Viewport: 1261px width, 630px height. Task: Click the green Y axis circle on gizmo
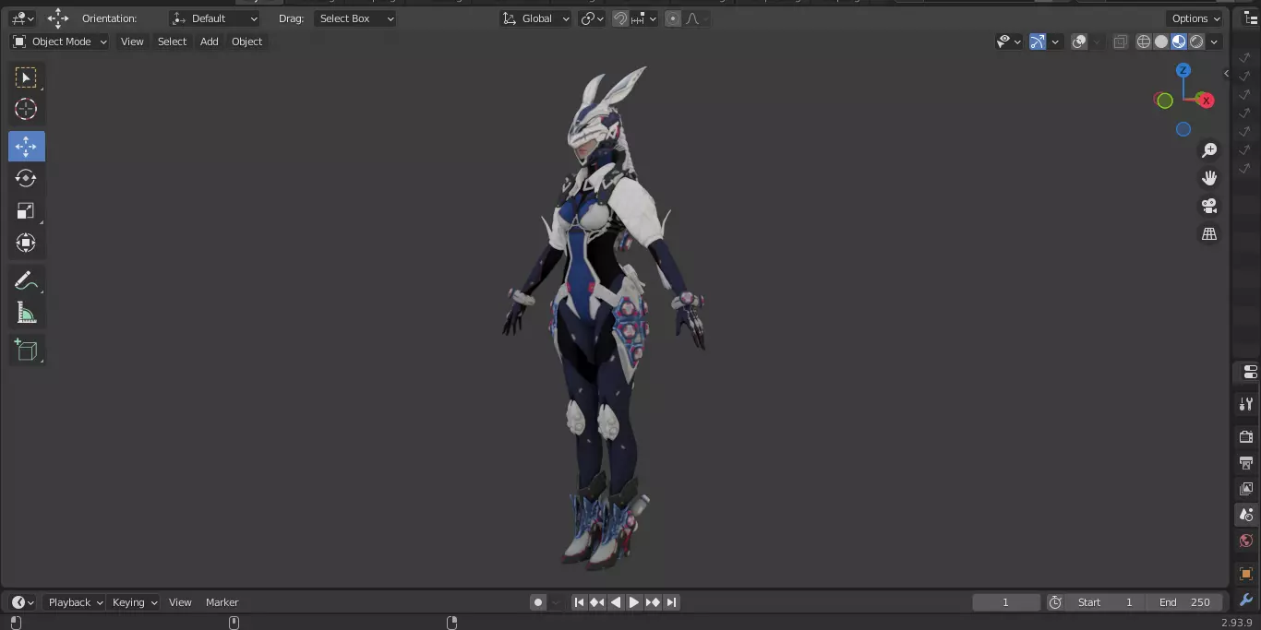pyautogui.click(x=1165, y=101)
